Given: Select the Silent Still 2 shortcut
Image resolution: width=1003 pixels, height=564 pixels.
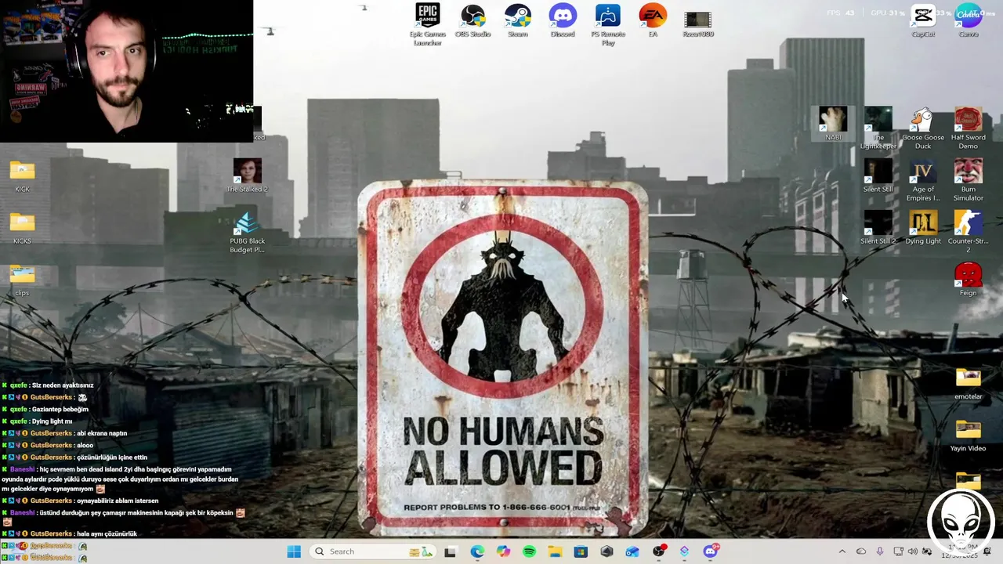Looking at the screenshot, I should pyautogui.click(x=878, y=228).
